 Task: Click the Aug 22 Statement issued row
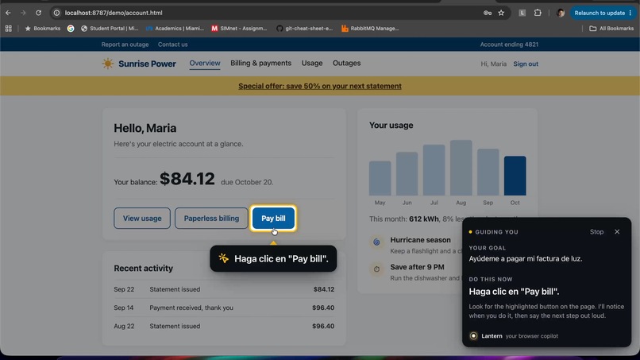coord(224,326)
